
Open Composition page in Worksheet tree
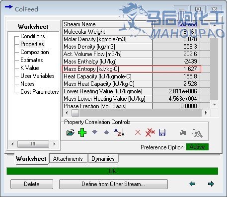click(35, 52)
